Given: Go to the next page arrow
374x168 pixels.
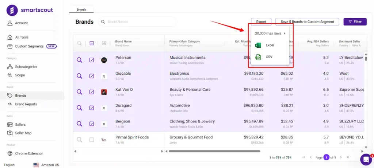Looking at the screenshot, I should pos(341,157).
